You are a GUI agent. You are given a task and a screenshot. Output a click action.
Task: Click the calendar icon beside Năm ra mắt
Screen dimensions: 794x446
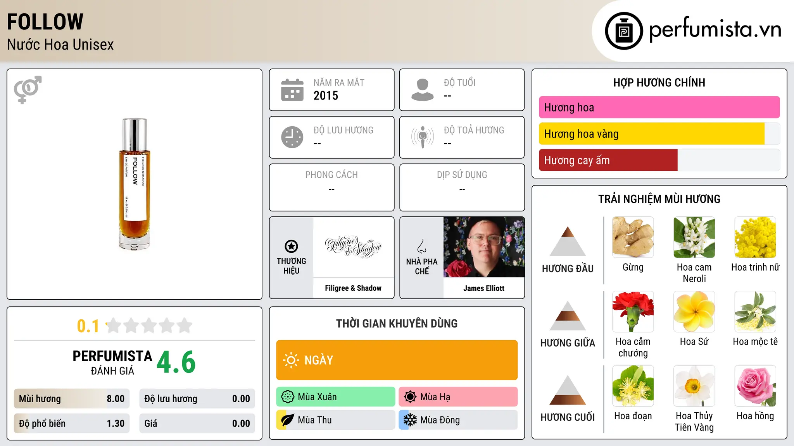(292, 90)
